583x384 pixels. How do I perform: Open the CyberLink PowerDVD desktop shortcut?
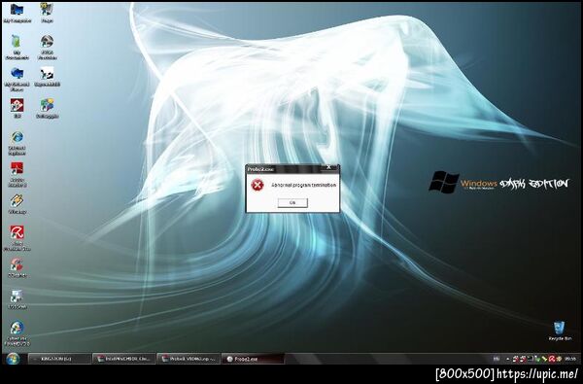point(17,333)
